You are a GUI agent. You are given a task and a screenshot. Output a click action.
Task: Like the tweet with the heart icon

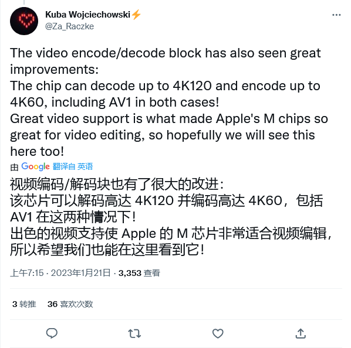[218, 333]
